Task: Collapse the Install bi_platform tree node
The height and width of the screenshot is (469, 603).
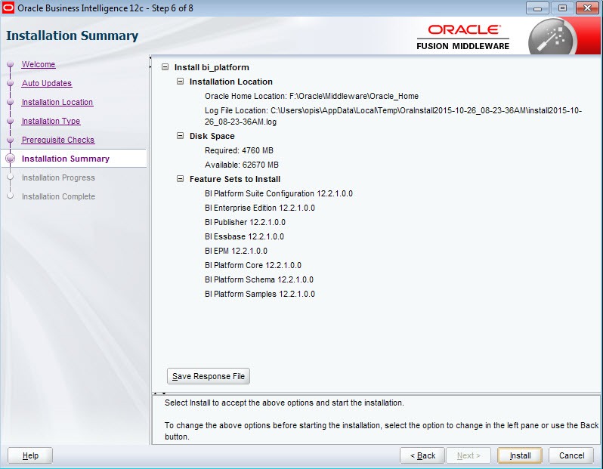Action: coord(165,67)
